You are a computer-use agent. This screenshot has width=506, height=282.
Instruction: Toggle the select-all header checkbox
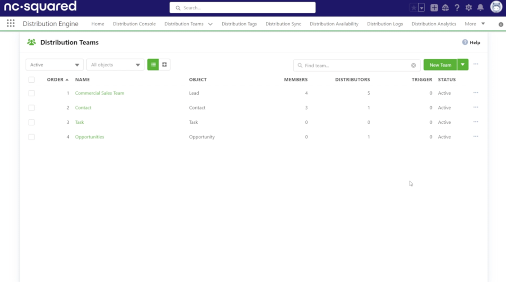(32, 79)
